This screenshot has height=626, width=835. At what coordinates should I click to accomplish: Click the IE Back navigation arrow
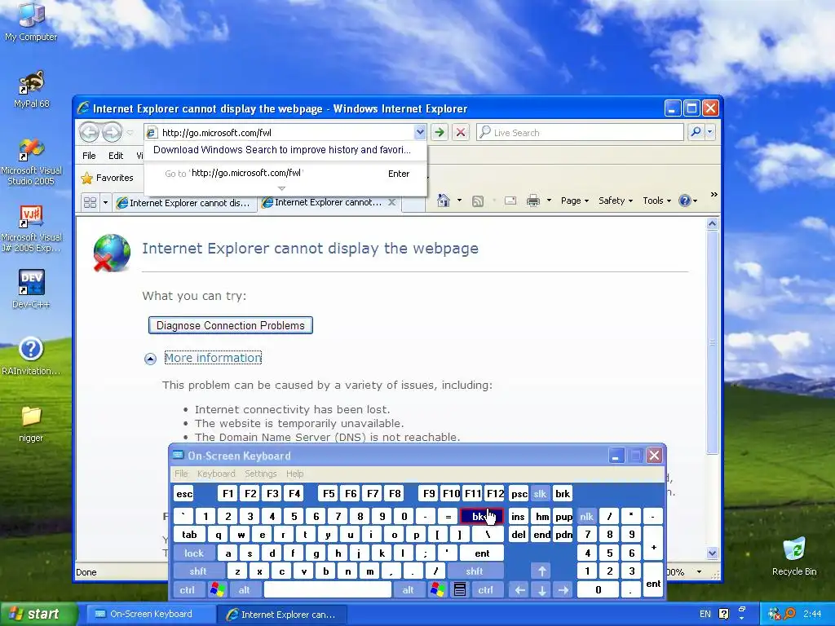click(x=90, y=132)
